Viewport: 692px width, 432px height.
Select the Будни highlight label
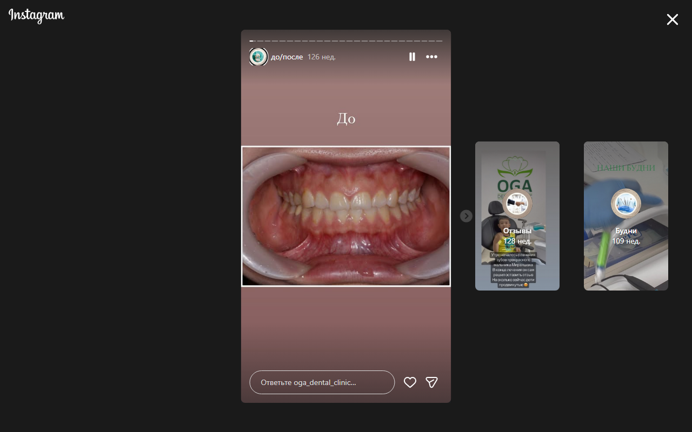(x=626, y=231)
